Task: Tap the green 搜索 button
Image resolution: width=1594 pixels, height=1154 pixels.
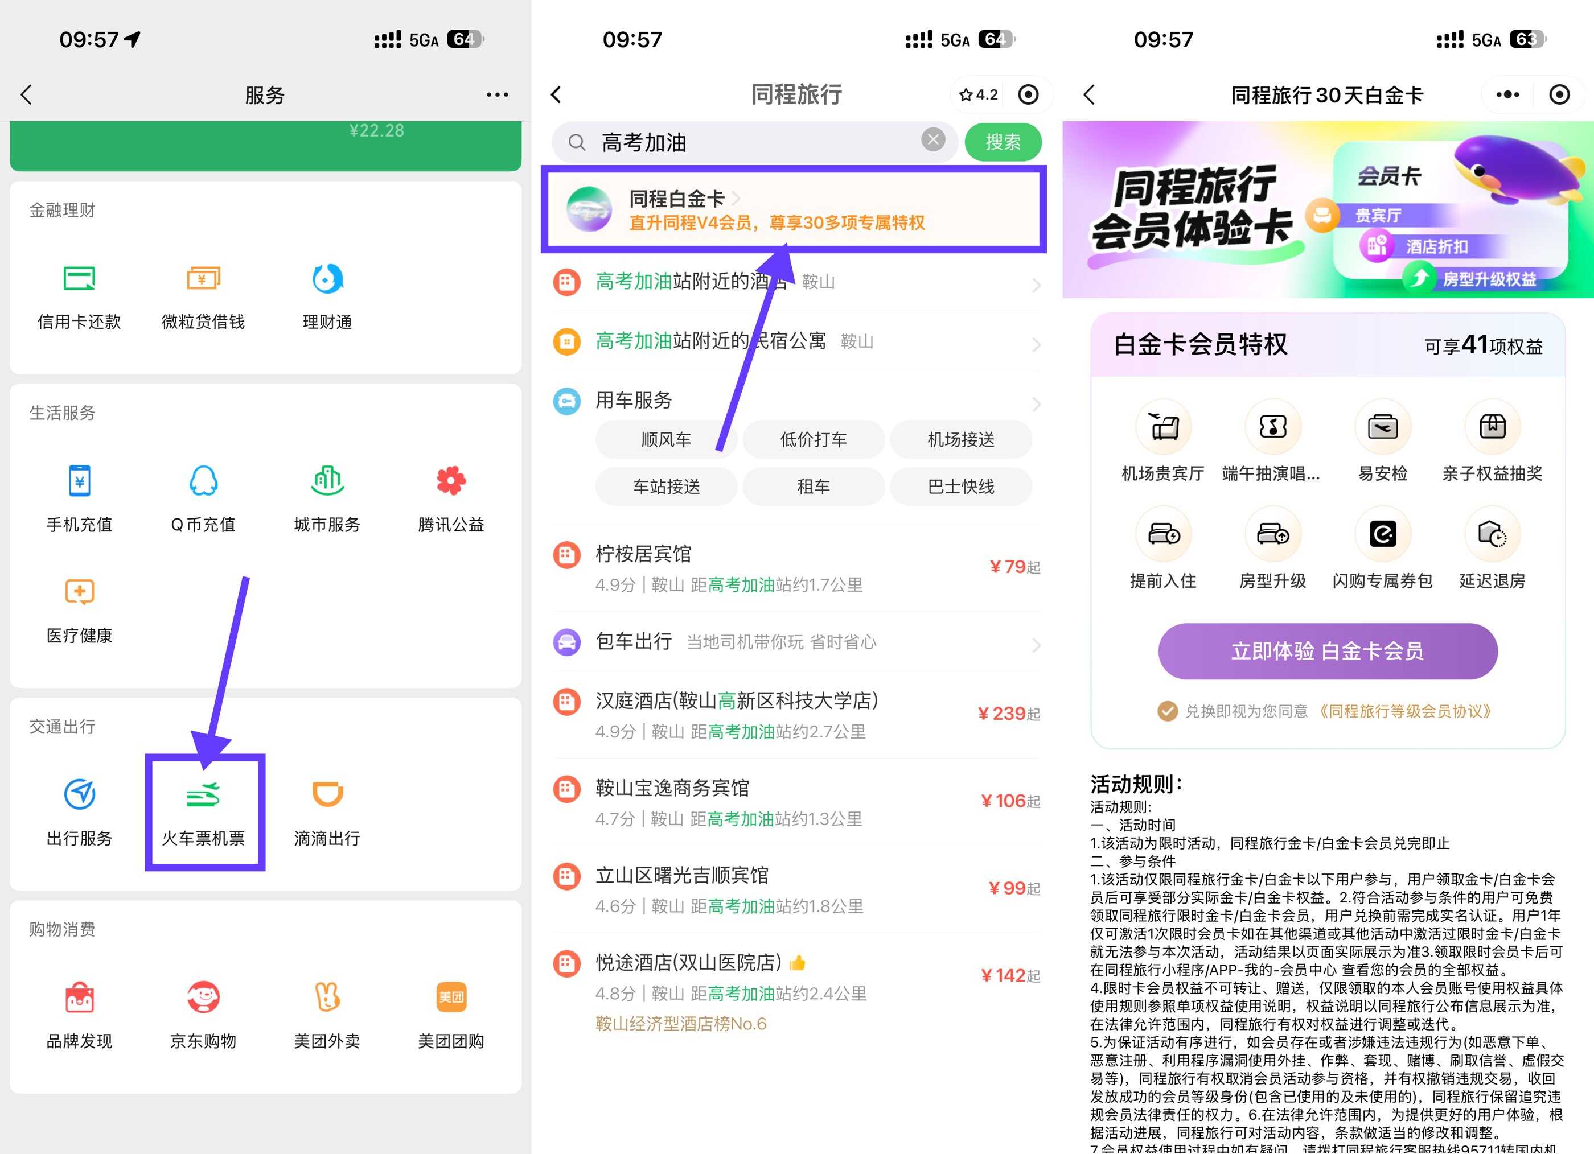Action: (x=1003, y=143)
